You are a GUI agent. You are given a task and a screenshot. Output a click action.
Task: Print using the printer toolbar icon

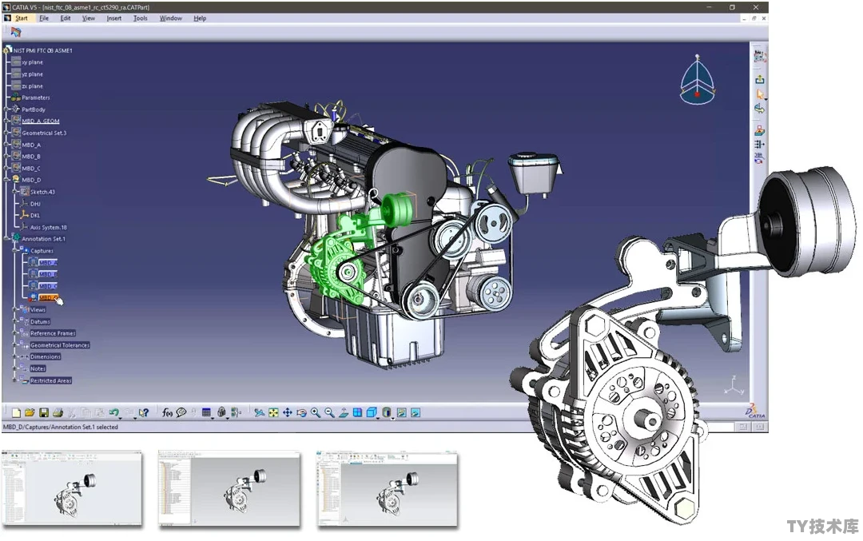point(58,412)
